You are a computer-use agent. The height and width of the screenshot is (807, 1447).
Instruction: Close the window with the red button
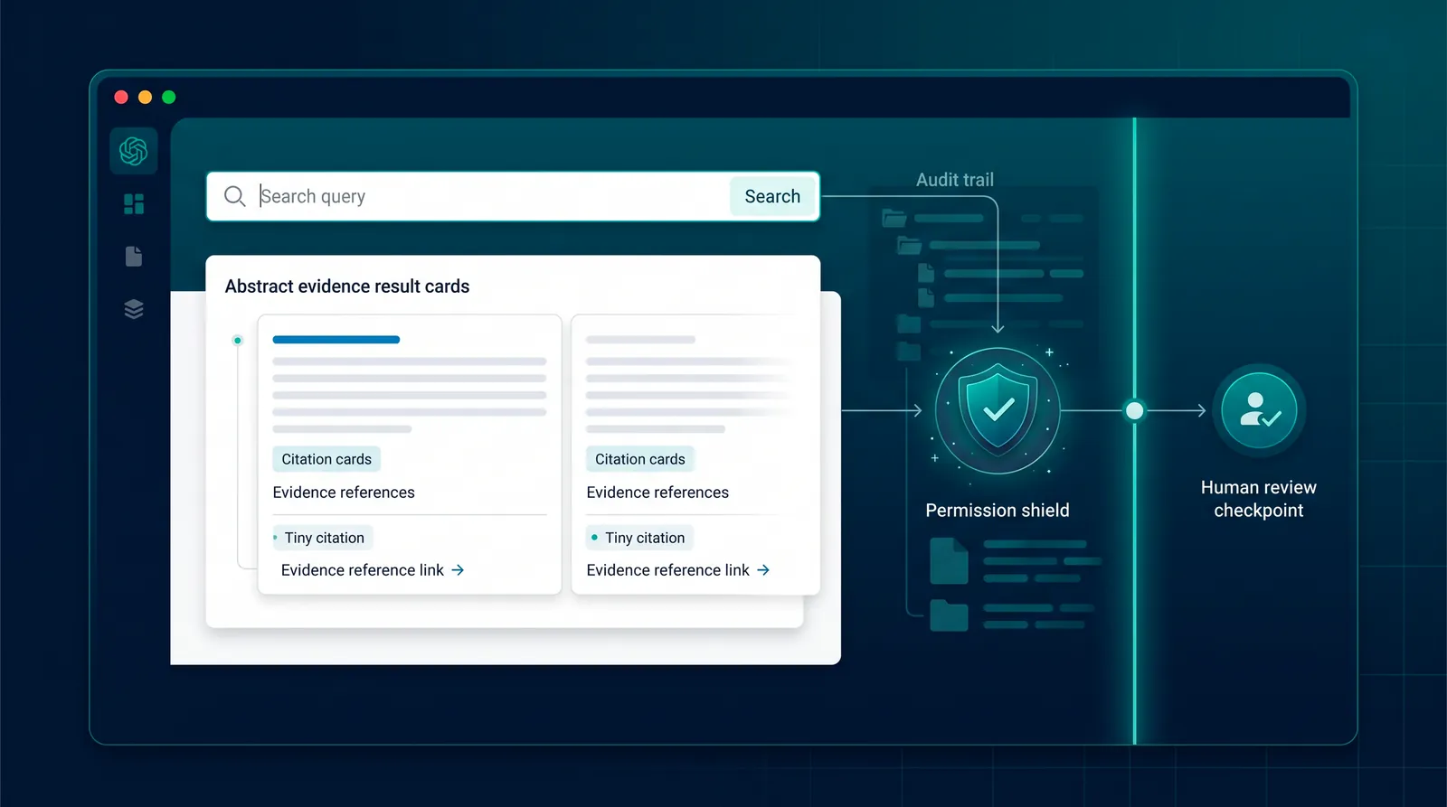pos(121,97)
